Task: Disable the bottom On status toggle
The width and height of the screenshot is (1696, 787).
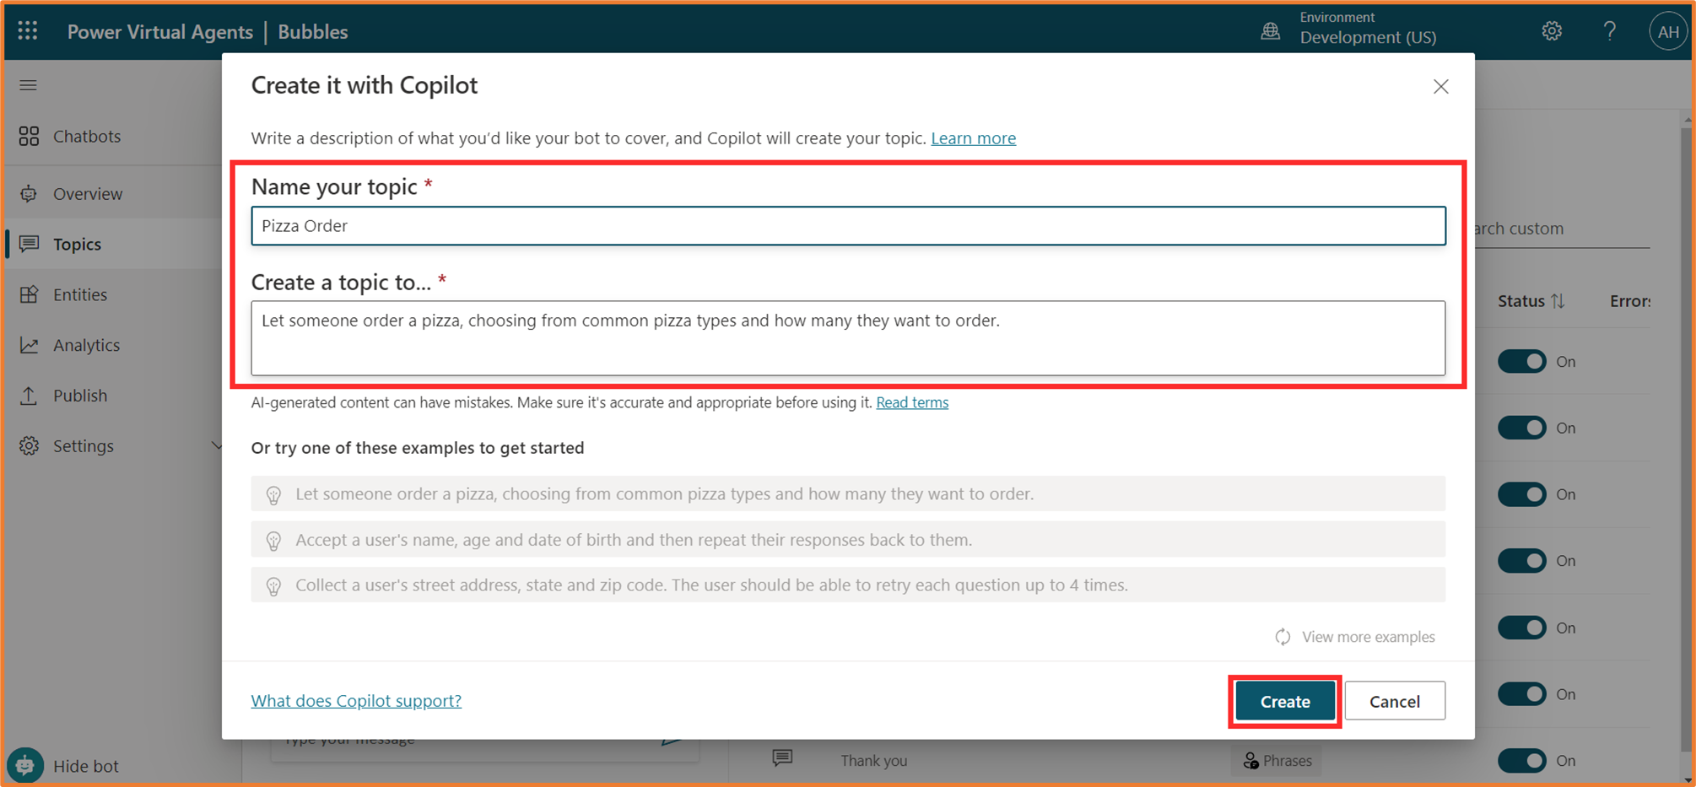Action: (1521, 760)
